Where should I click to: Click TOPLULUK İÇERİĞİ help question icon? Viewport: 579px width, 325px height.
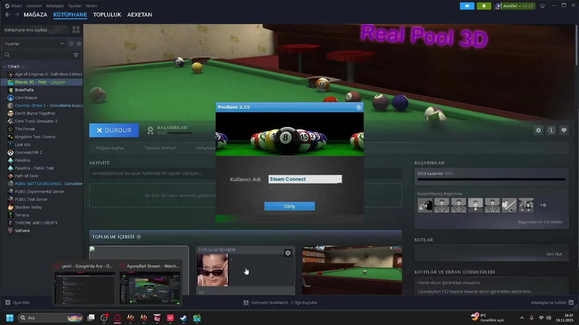[138, 237]
